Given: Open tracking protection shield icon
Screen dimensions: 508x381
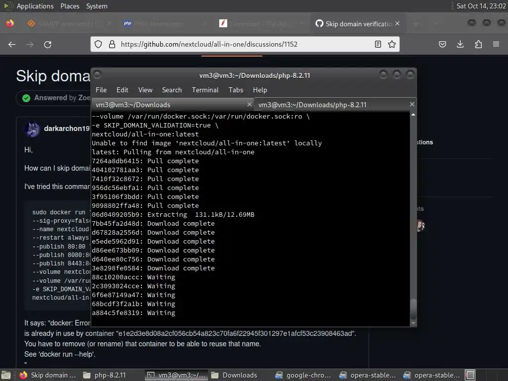Looking at the screenshot, I should pyautogui.click(x=98, y=44).
